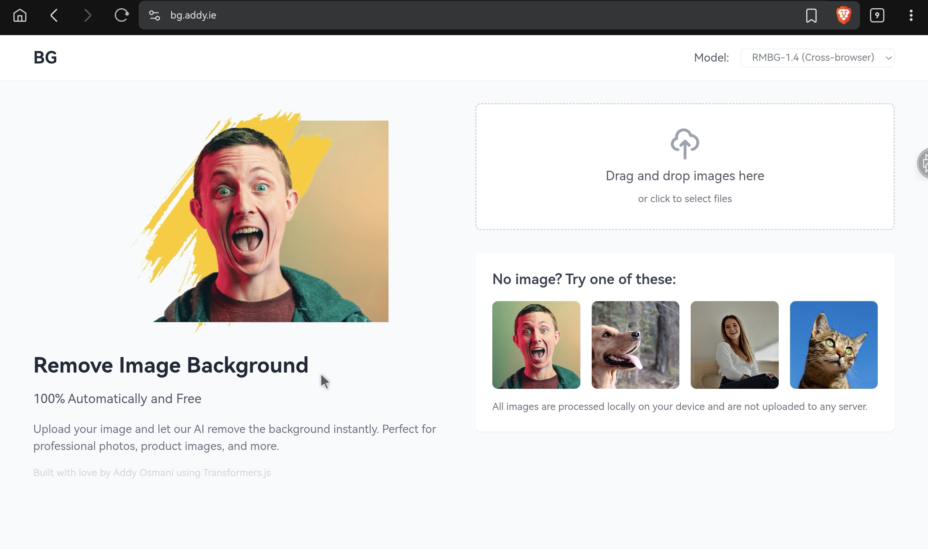Reload the page with the refresh icon
Image resolution: width=928 pixels, height=549 pixels.
(x=121, y=15)
